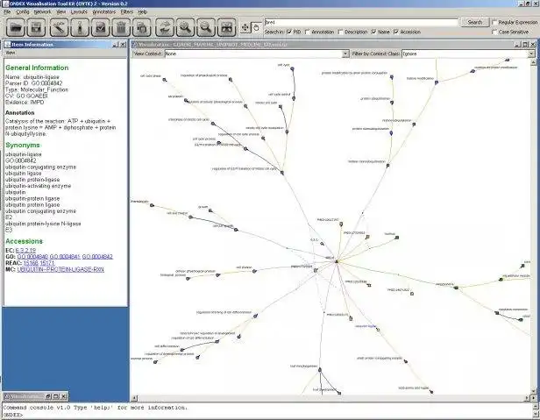Viewport: 540px width, 420px height.
Task: Click the 'growth' node in the graph
Action: (210, 210)
